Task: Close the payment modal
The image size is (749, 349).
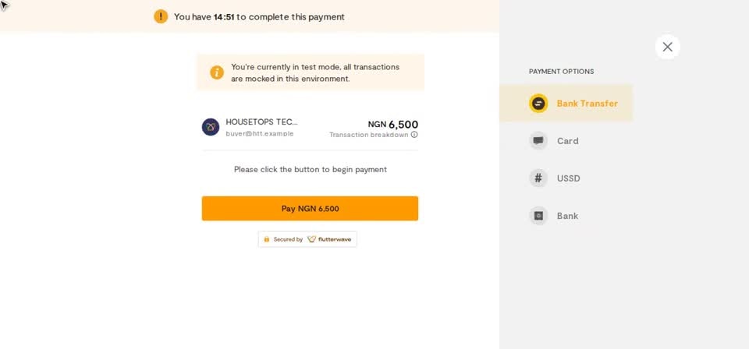Action: 667,47
